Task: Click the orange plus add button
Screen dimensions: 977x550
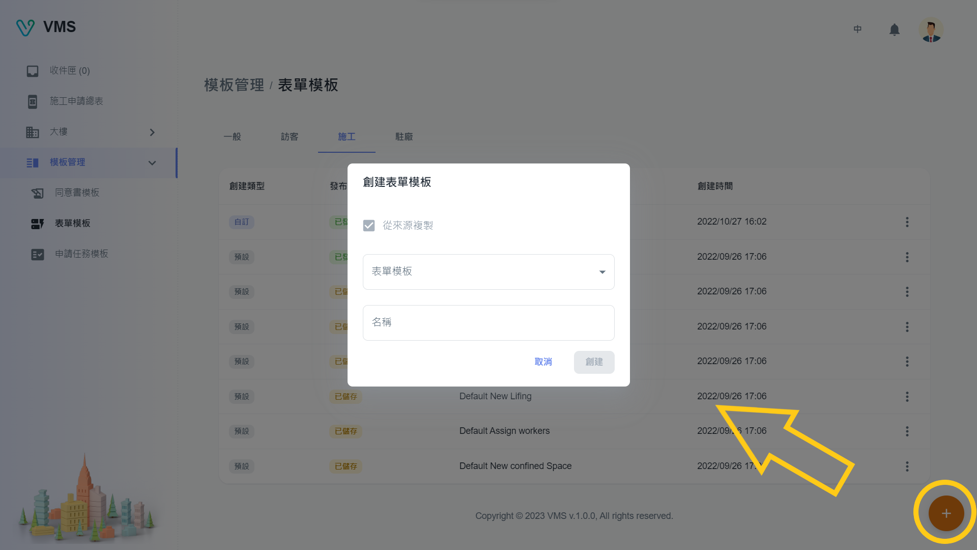Action: point(946,513)
